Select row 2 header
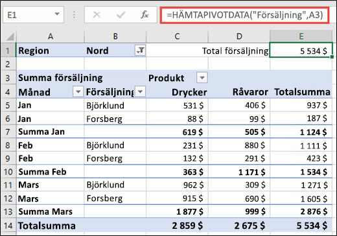This screenshot has height=236, width=337. pos(8,64)
